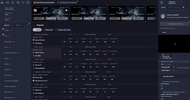This screenshot has height=100, width=190.
Task: Select the Sistema bet type tab
Action: [177, 7]
